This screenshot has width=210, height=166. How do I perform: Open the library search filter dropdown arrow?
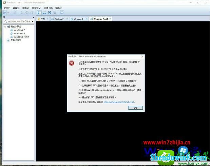(x=33, y=21)
